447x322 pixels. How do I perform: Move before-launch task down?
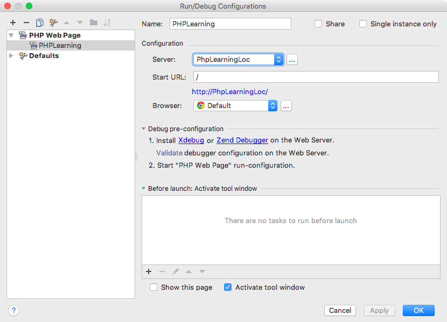tap(202, 271)
